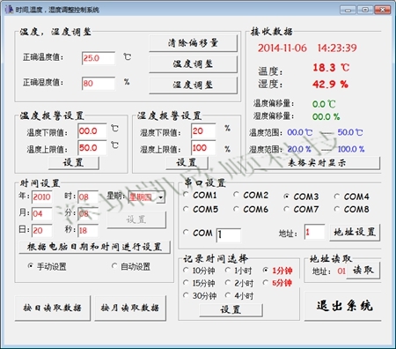Click 按月读取数据 button
The image size is (396, 349).
point(130,308)
